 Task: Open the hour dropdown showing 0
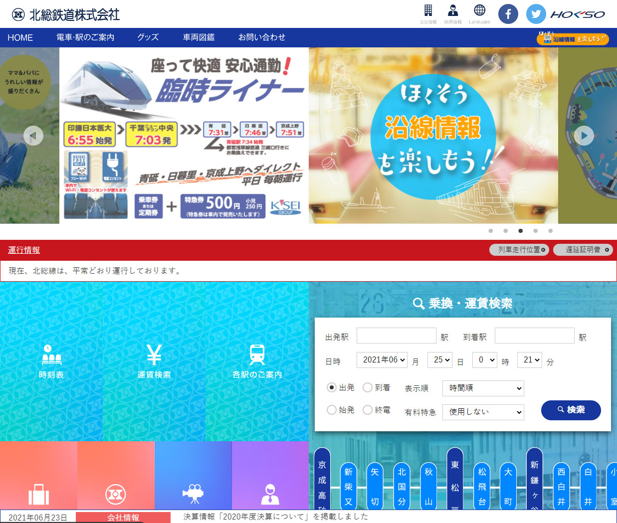tap(485, 360)
